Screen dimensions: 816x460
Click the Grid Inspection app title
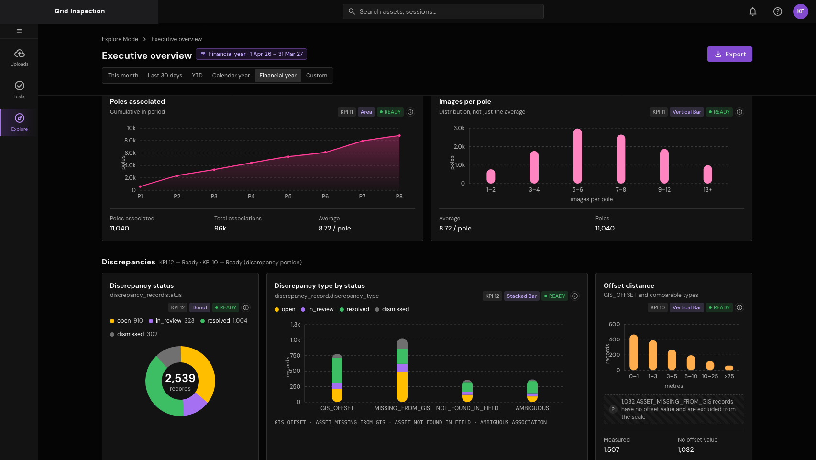(80, 11)
